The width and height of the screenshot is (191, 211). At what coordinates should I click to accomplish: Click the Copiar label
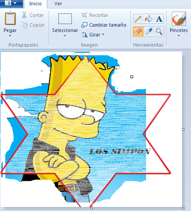click(37, 25)
